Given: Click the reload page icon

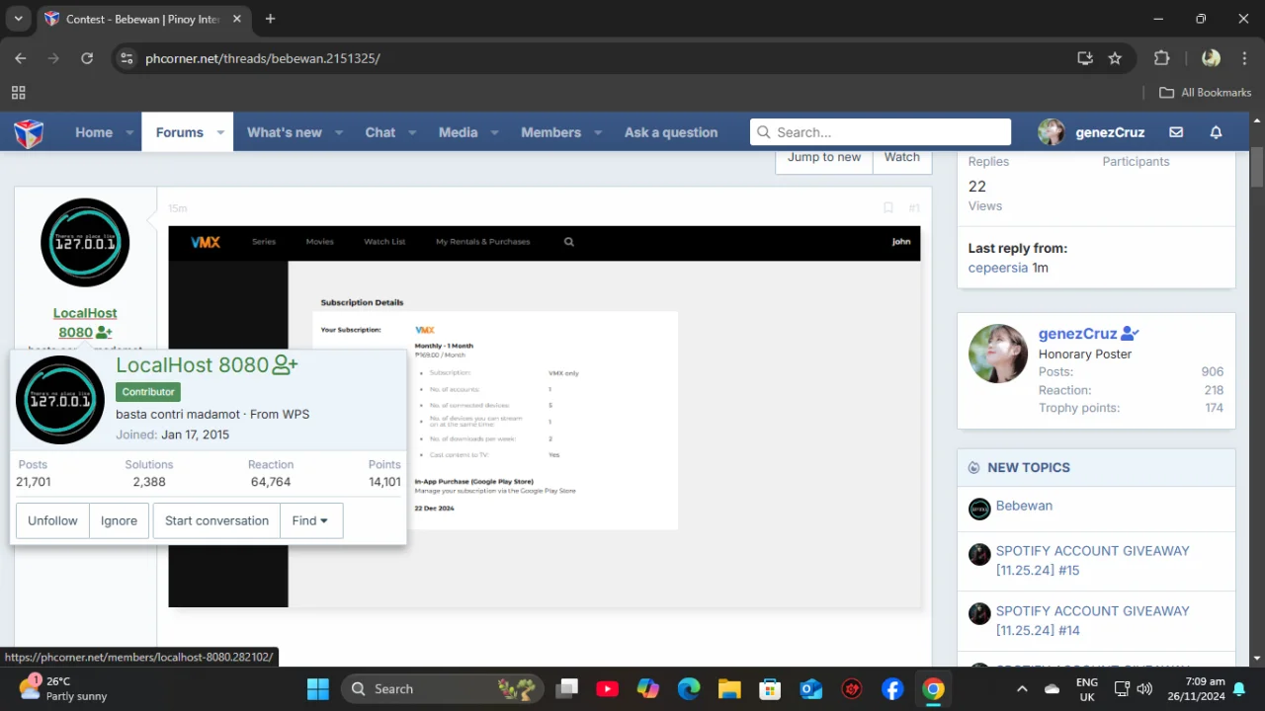Looking at the screenshot, I should pyautogui.click(x=87, y=58).
